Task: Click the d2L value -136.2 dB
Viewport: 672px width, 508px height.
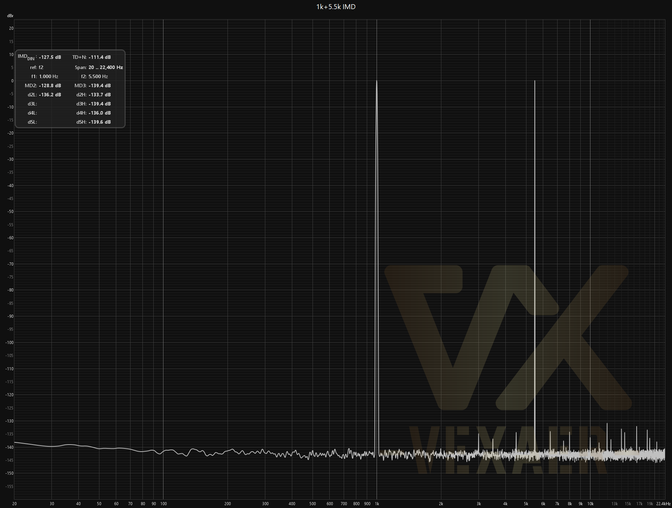Action: [x=50, y=95]
